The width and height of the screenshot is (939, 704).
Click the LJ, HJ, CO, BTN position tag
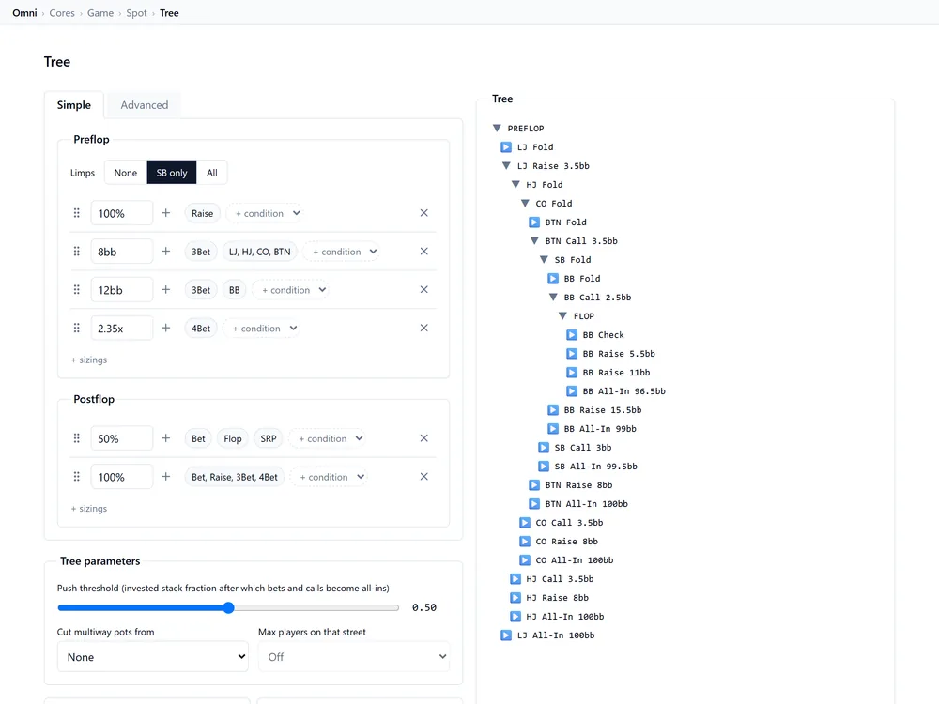[260, 252]
